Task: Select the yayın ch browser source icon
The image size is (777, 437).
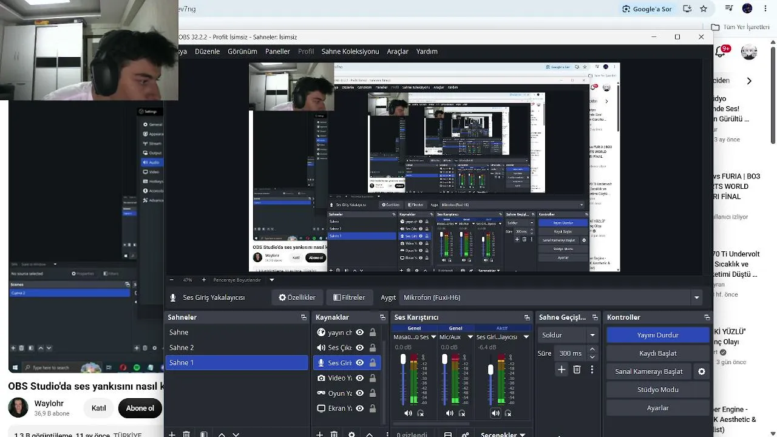Action: (321, 333)
